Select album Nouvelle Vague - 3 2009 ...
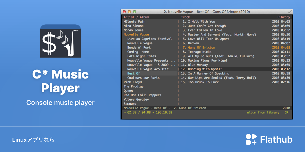Screen dimensions: 305x152 click(x=151, y=65)
